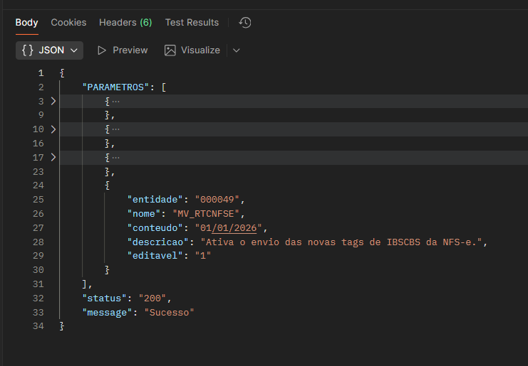Viewport: 528px width, 366px height.
Task: Switch to the Cookies tab
Action: point(68,23)
